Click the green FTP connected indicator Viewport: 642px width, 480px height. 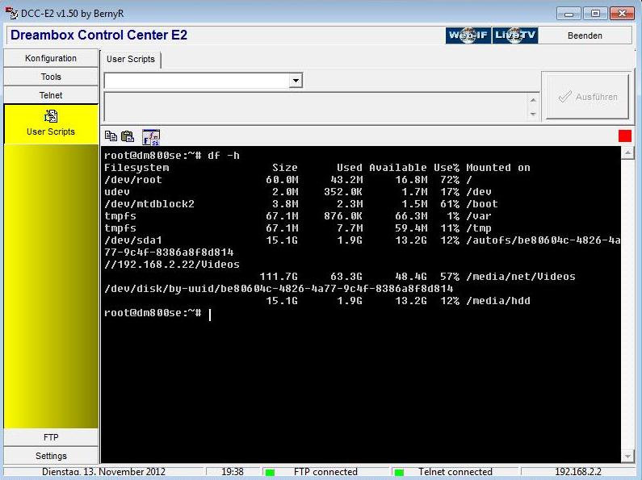tap(271, 472)
